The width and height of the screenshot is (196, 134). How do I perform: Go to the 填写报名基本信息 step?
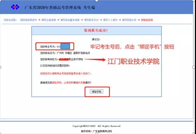click(x=70, y=20)
